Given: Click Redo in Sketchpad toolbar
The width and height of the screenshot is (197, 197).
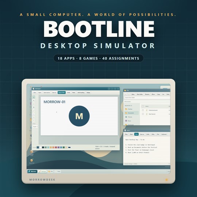Looking at the screenshot, I should [74, 92].
